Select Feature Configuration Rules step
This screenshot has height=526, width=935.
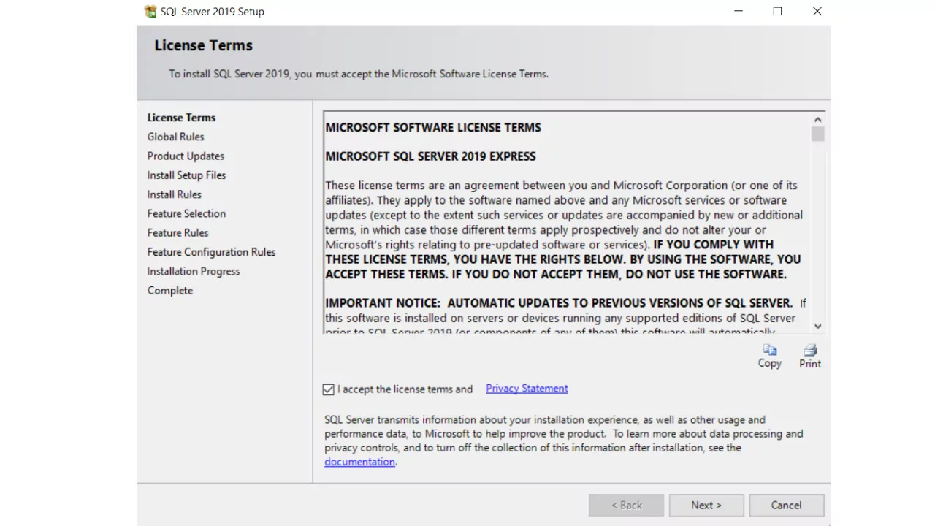[x=211, y=252]
